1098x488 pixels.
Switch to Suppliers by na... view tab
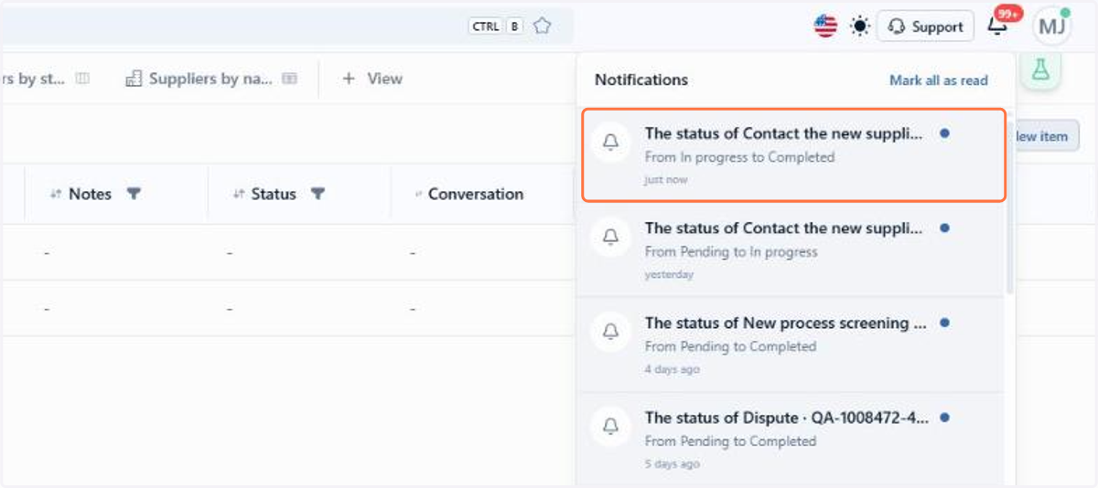pos(210,79)
